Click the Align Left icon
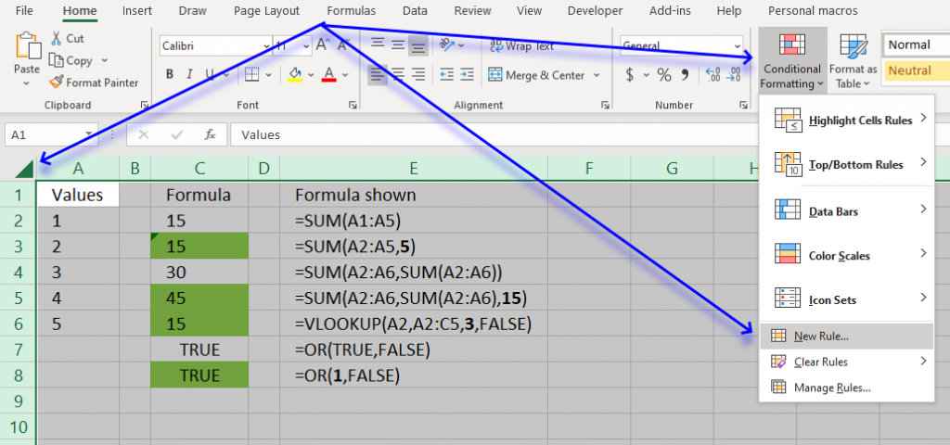950x445 pixels. pos(376,75)
